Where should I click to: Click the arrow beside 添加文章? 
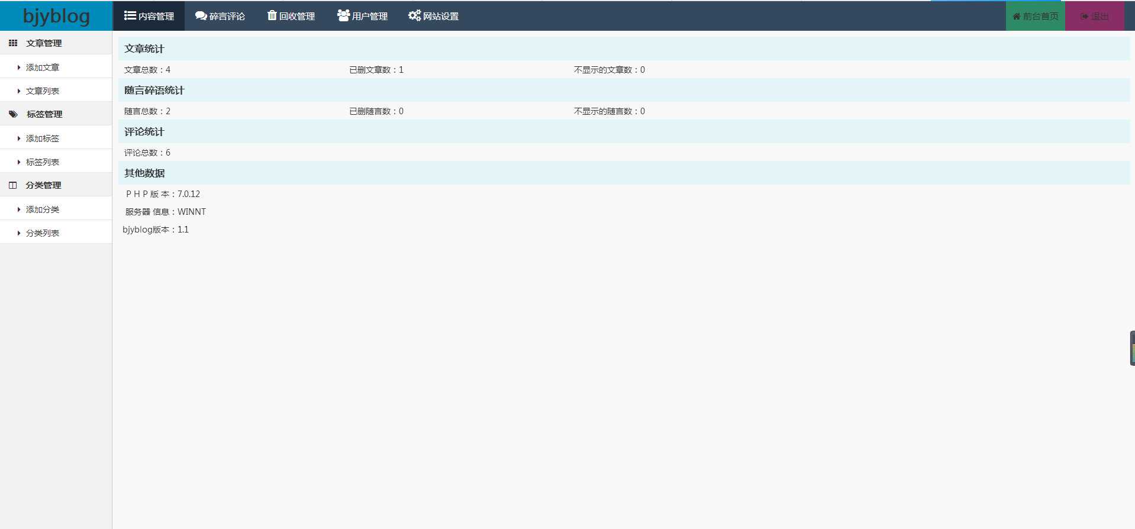(x=19, y=67)
